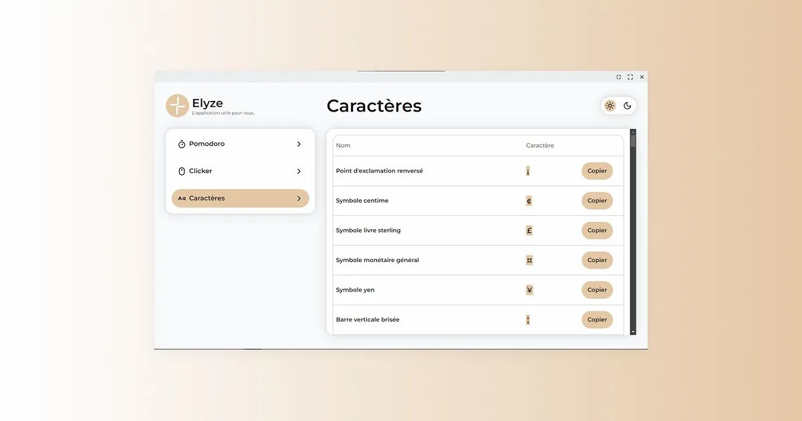Click the fullscreen window icon in titlebar
Screen dimensions: 802x421
(630, 77)
